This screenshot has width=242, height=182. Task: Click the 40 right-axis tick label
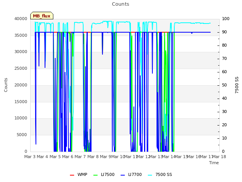coord(224,99)
